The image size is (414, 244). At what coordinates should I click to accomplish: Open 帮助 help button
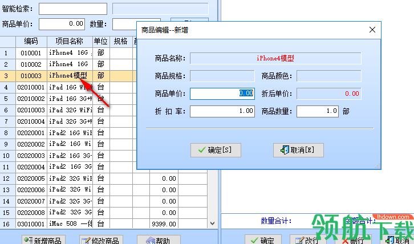159,240
